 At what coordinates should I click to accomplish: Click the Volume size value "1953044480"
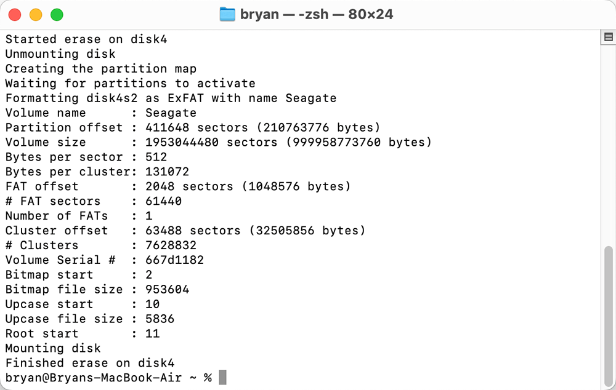(182, 143)
